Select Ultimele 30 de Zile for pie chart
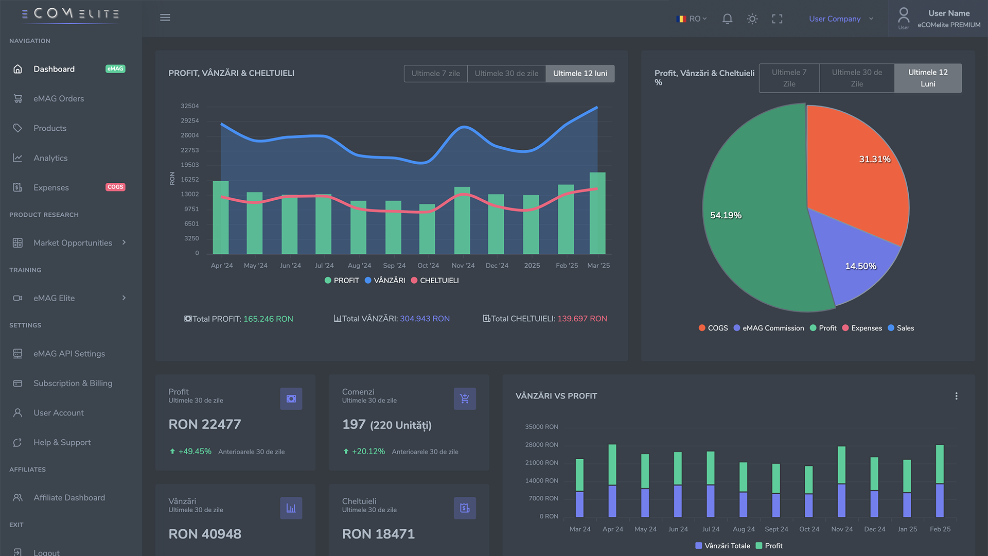 click(857, 78)
